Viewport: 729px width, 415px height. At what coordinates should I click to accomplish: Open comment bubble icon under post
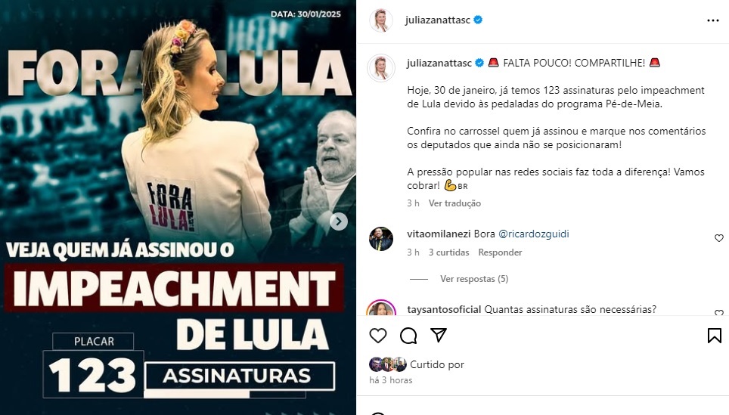click(408, 335)
